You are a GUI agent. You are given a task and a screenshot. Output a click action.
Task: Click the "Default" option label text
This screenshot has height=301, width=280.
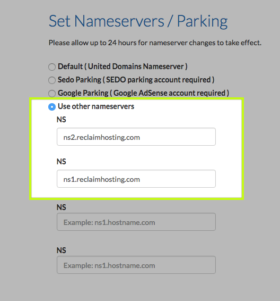(x=70, y=66)
